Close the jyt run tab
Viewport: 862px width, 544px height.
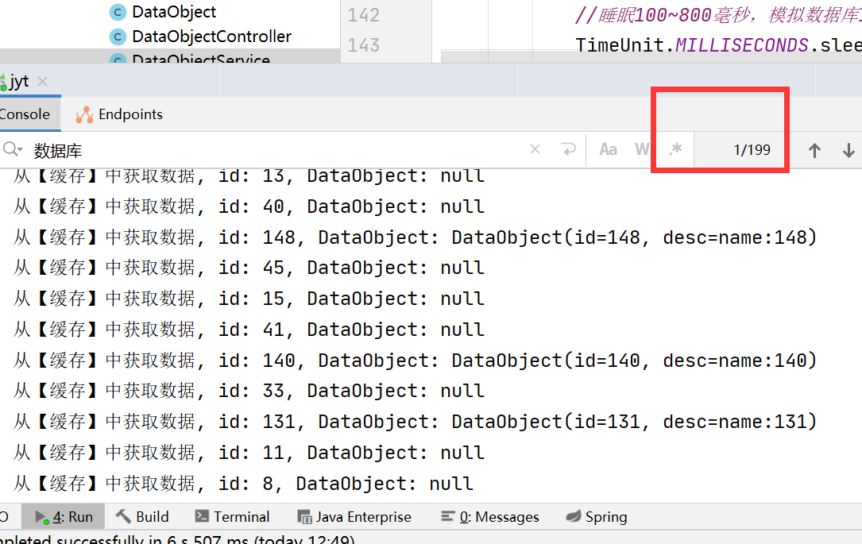(x=42, y=81)
